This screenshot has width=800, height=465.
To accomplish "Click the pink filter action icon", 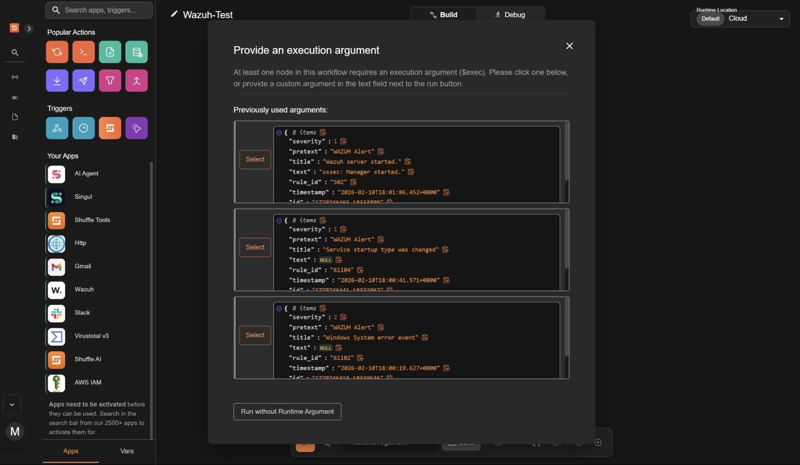I will [x=110, y=81].
